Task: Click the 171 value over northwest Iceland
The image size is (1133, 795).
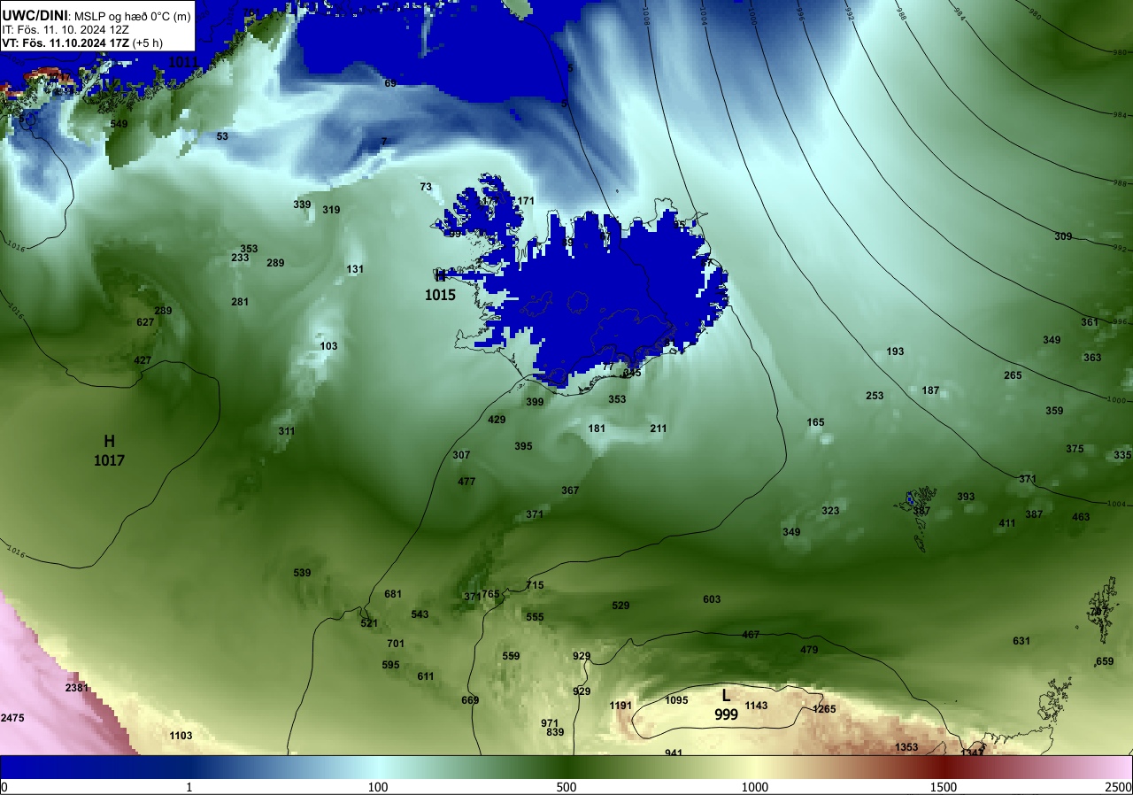Action: [x=526, y=201]
